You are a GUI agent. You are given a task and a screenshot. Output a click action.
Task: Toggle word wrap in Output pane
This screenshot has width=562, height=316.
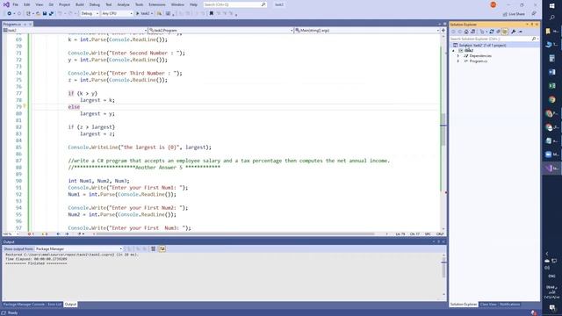pyautogui.click(x=162, y=248)
